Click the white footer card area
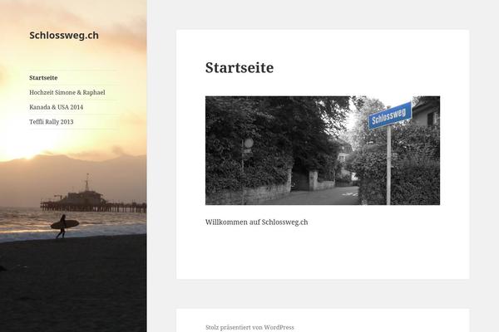Viewport: 499px width, 332px height. [323, 320]
